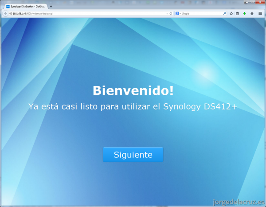Open downloads with the green arrow icon
The width and height of the screenshot is (266, 207).
244,14
